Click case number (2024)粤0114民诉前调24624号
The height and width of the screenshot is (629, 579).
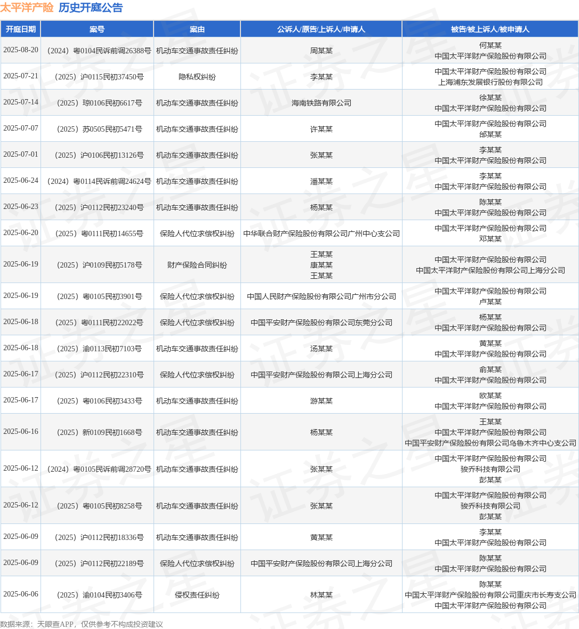click(99, 181)
